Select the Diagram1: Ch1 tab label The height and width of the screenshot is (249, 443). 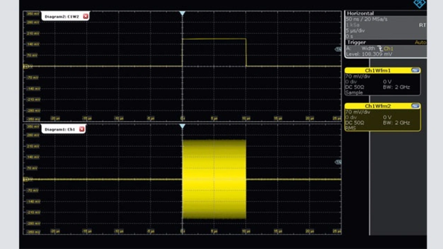[60, 129]
